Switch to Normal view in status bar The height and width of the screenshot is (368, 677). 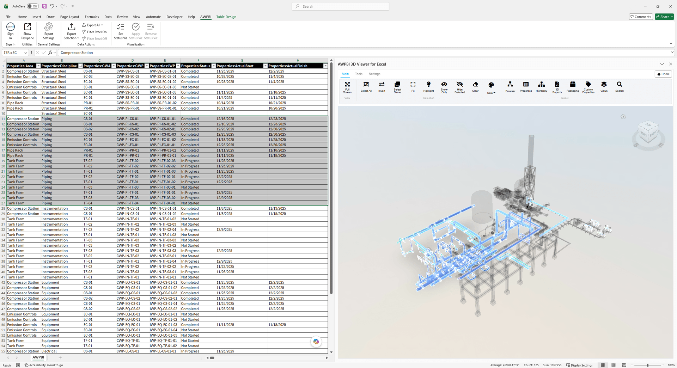(603, 365)
